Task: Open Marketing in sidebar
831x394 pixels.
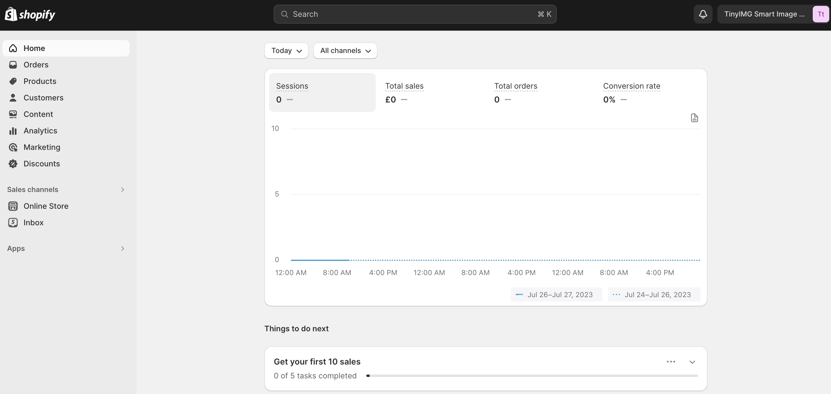Action: (x=66, y=147)
